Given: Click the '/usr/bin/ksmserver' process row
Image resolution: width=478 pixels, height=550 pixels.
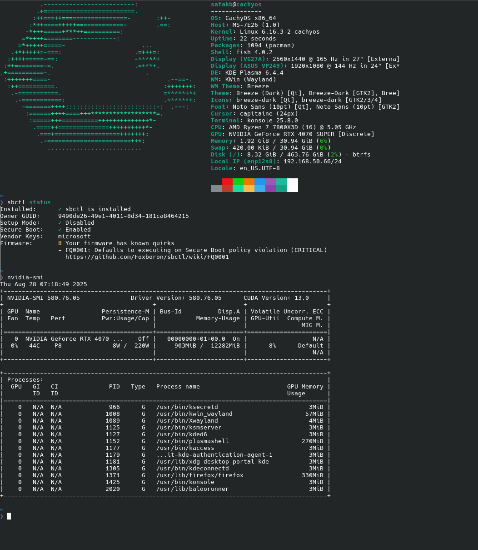Looking at the screenshot, I should [x=165, y=428].
